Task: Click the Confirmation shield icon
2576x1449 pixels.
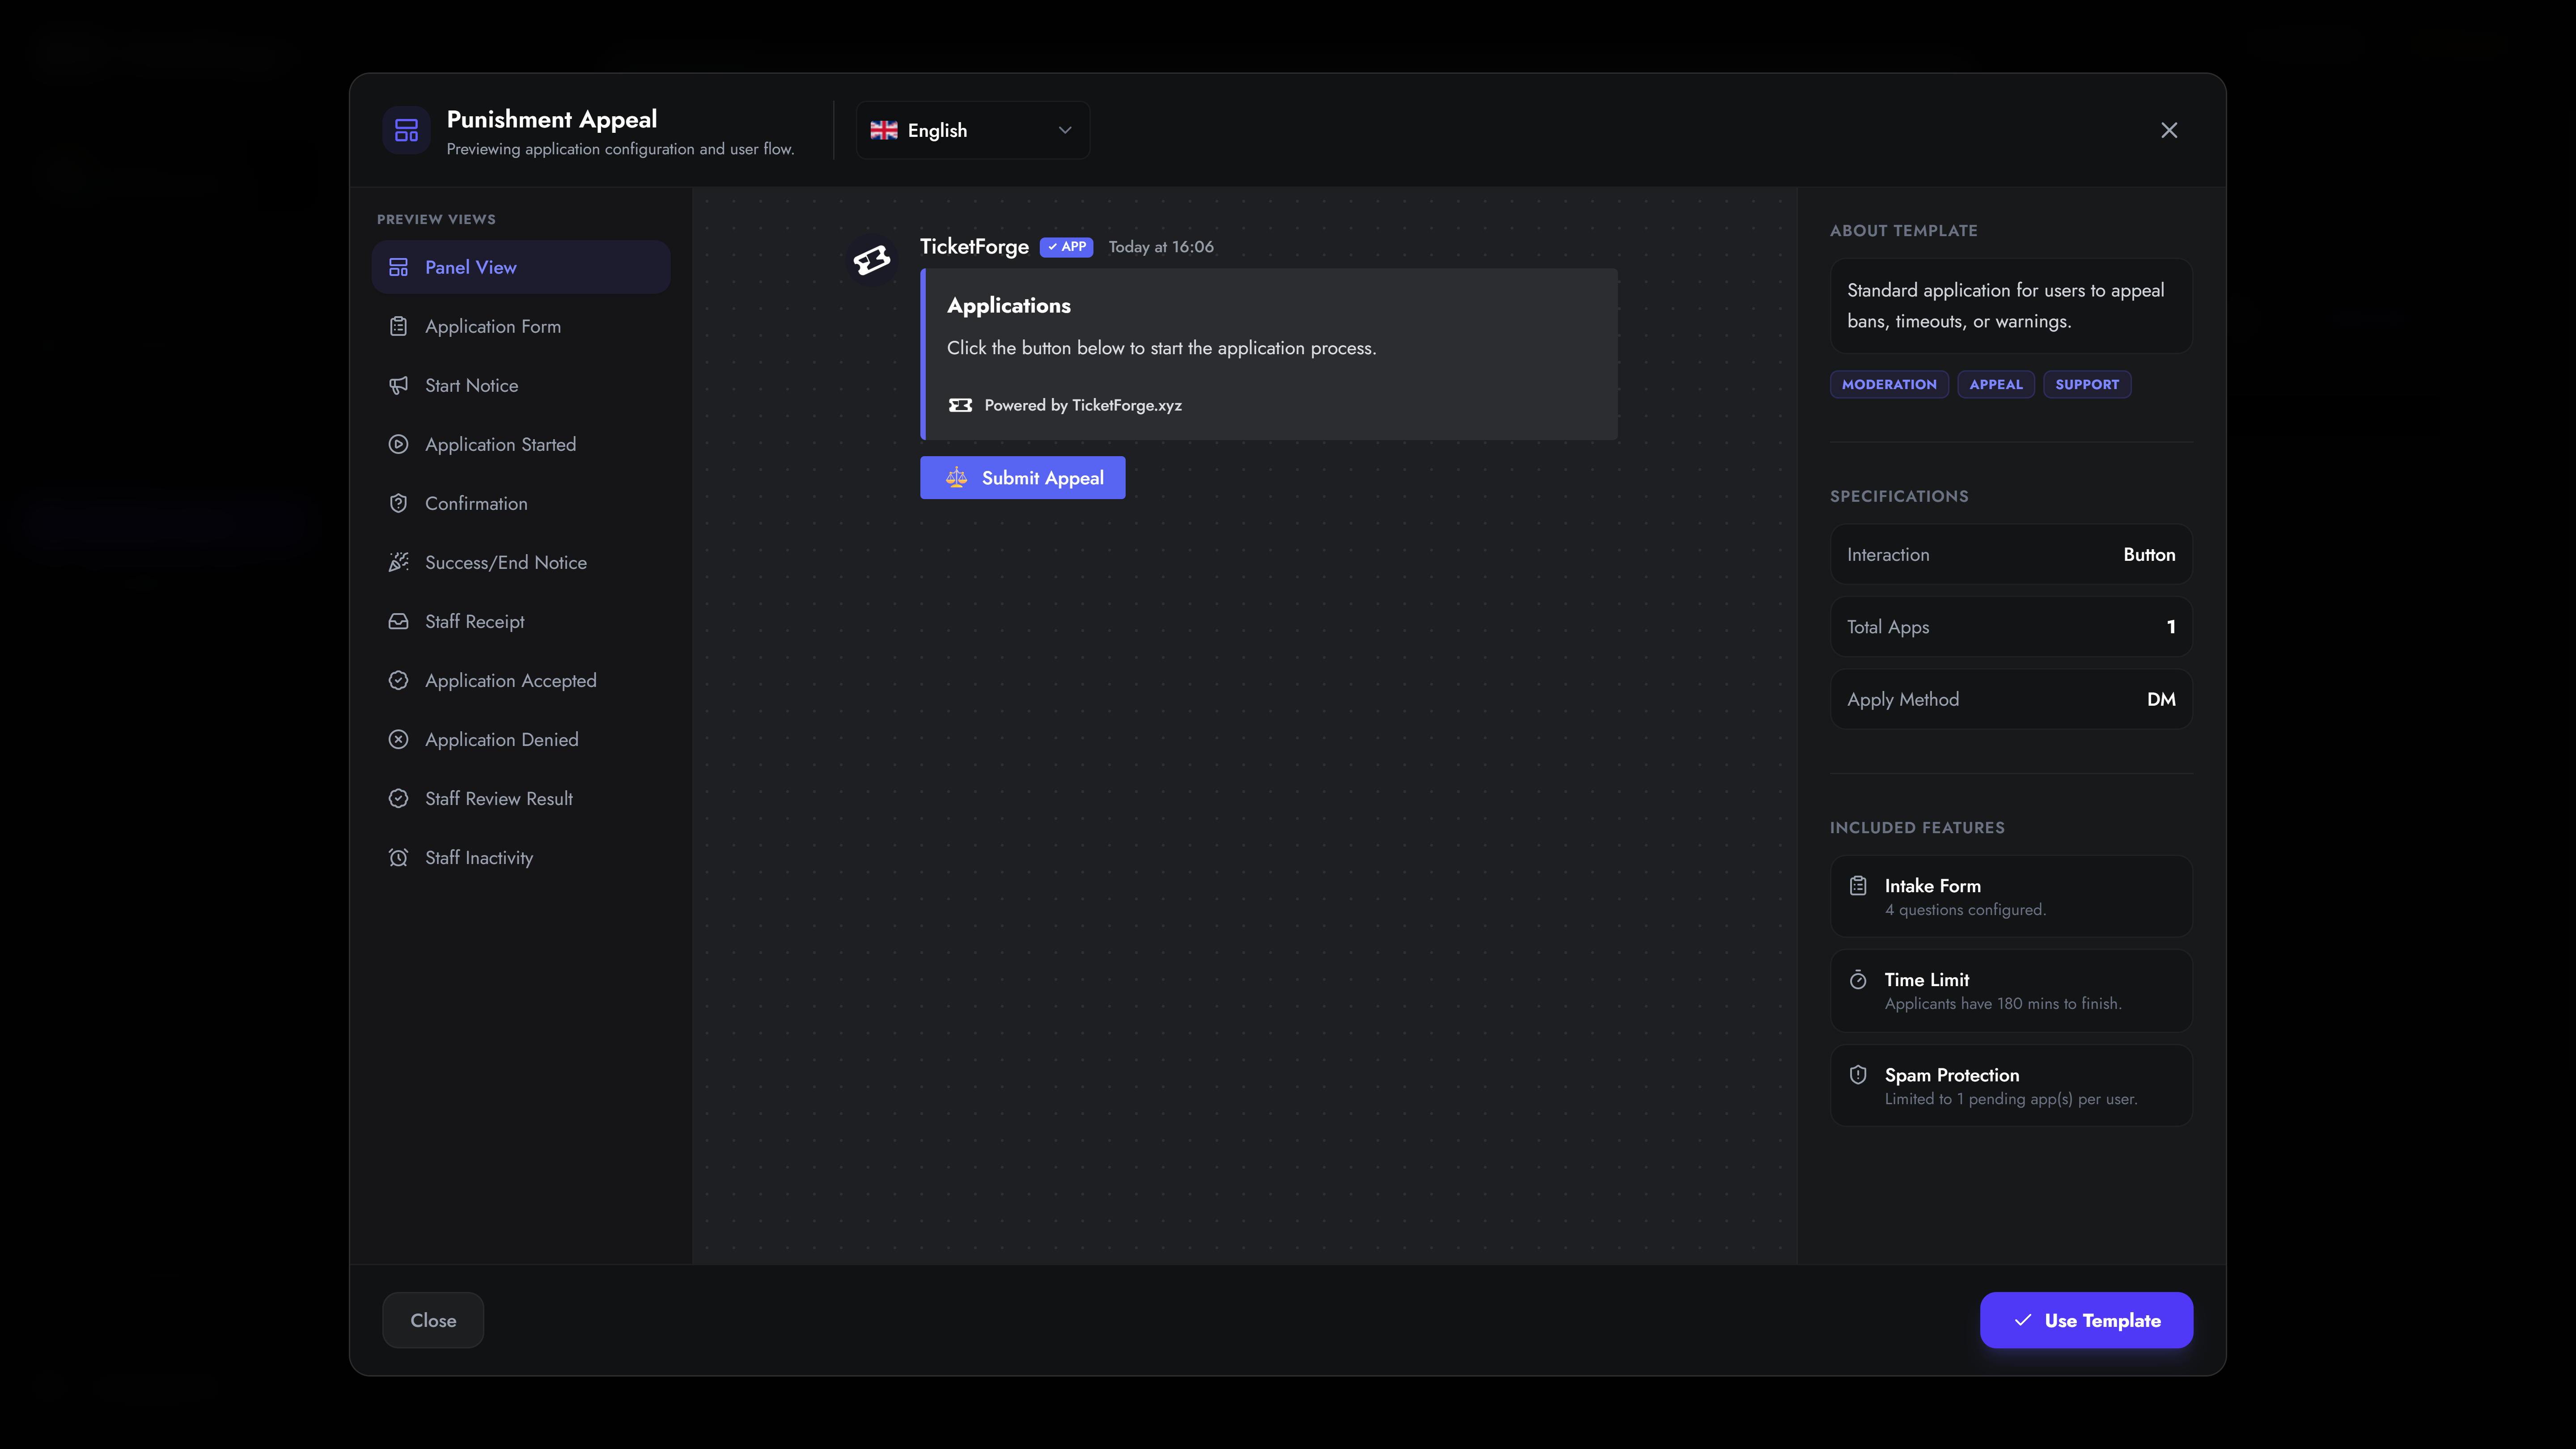Action: coord(398,503)
